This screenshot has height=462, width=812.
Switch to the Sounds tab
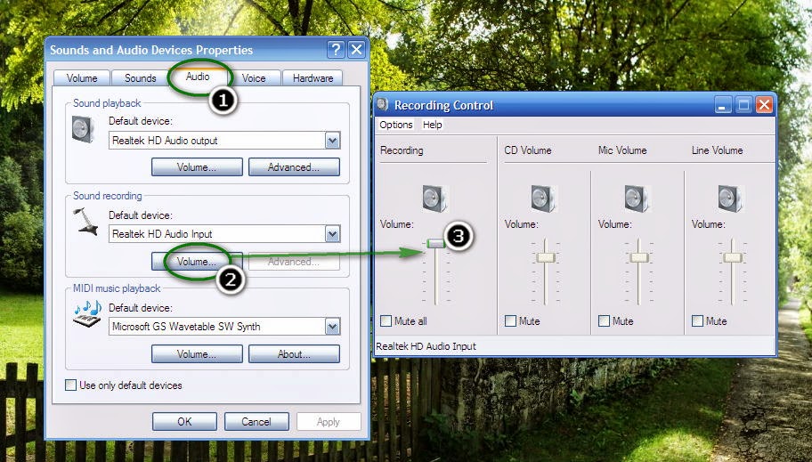coord(140,77)
